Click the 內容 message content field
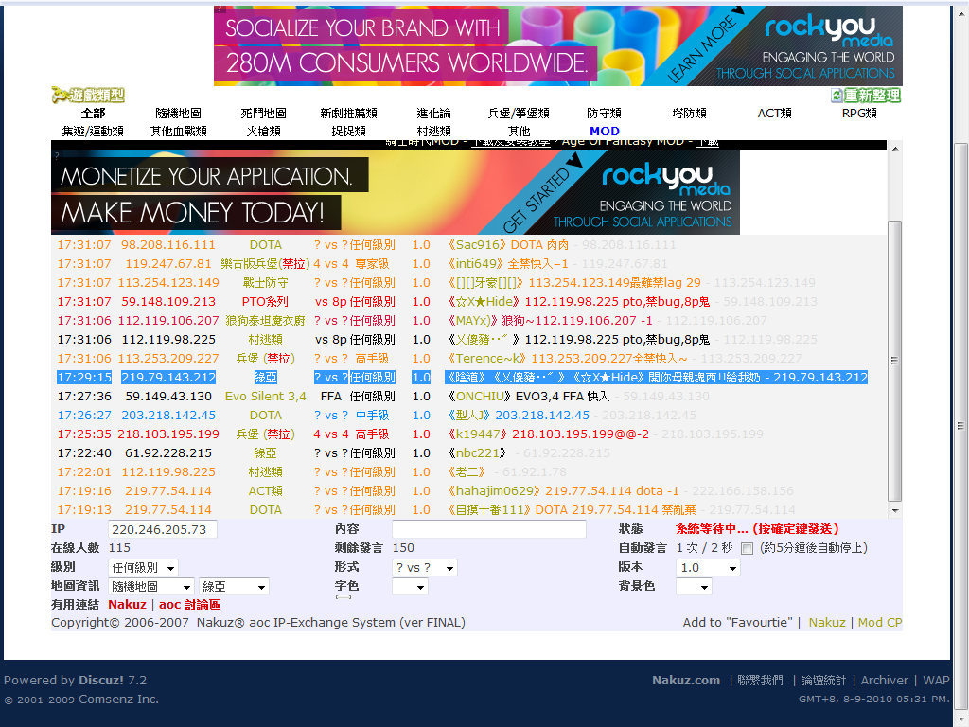The width and height of the screenshot is (969, 727). point(488,529)
